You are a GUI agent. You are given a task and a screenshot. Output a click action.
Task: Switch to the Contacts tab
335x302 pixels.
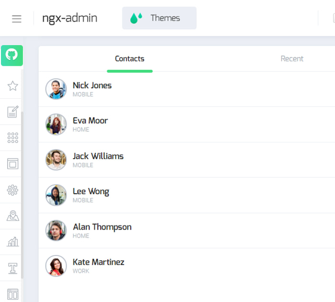tap(129, 59)
